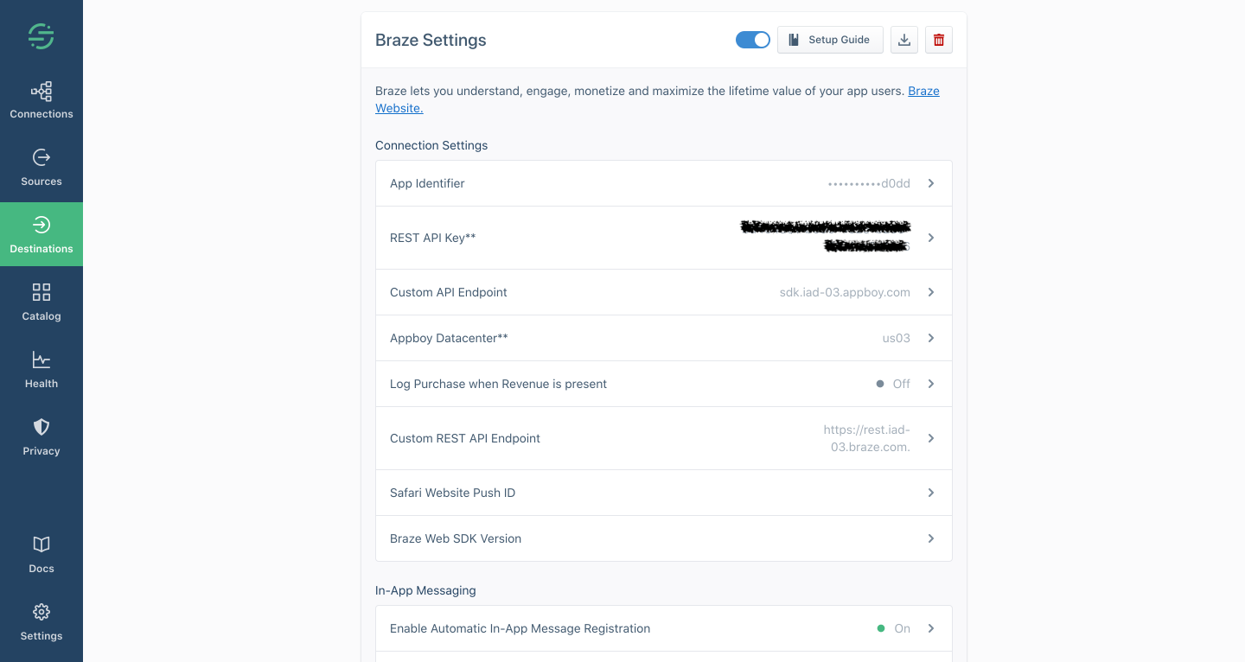
Task: Expand the Appboy Datacenter setting
Action: (663, 338)
